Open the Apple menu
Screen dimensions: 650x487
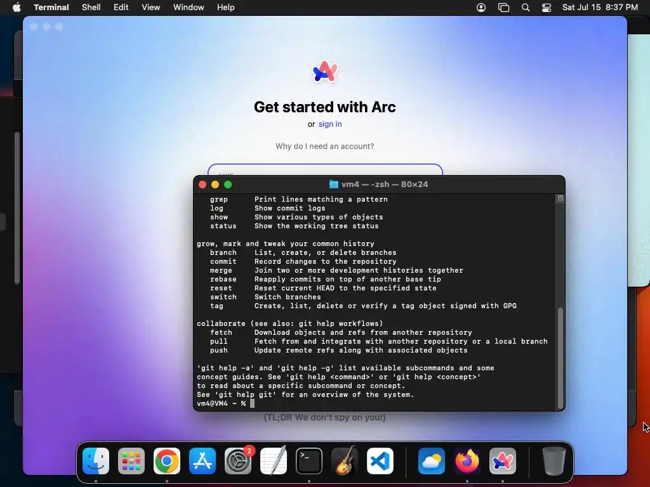coord(17,8)
